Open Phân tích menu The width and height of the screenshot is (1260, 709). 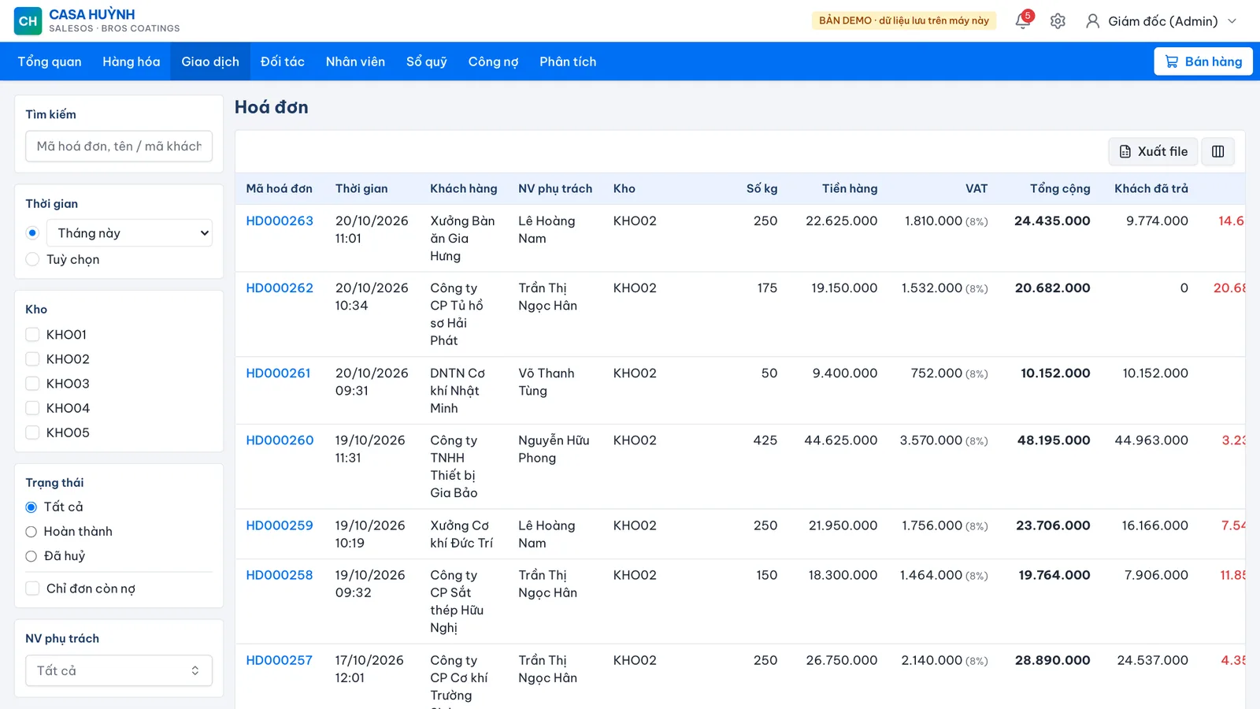[568, 61]
